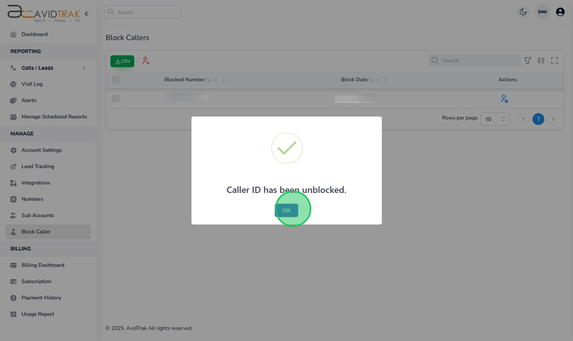Screen dimensions: 573x341
Task: Open the Numbers menu item
Action: pos(32,199)
